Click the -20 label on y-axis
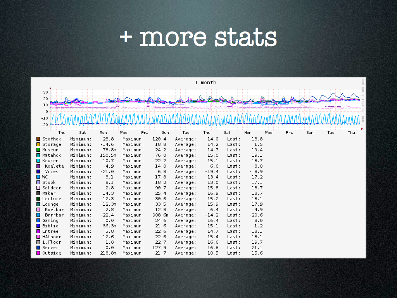The height and width of the screenshot is (298, 397). coord(44,125)
